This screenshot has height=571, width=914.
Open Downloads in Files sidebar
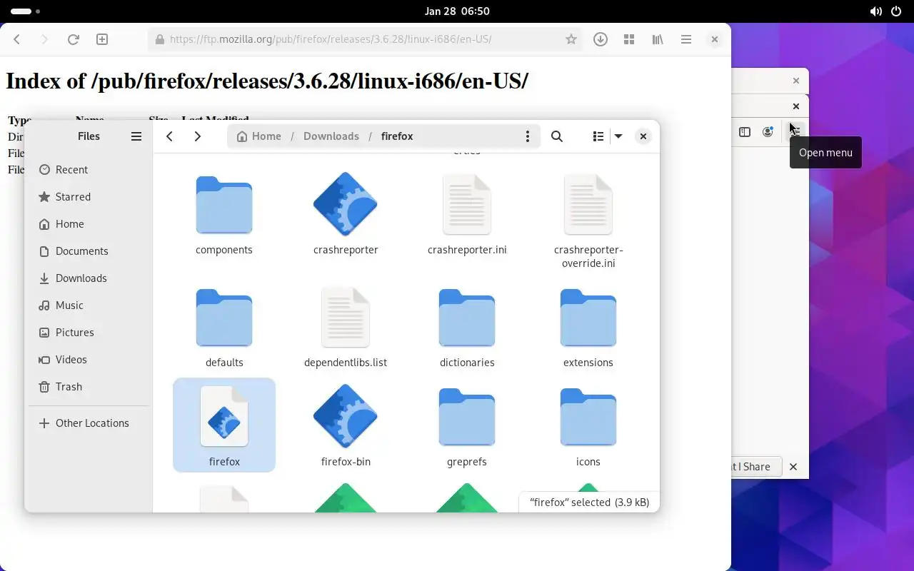click(89, 278)
